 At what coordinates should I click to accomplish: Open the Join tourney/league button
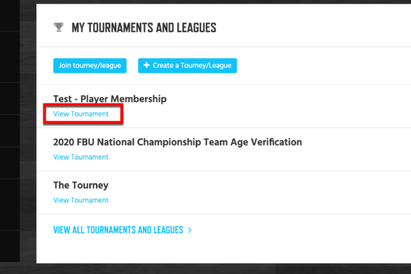pos(90,66)
